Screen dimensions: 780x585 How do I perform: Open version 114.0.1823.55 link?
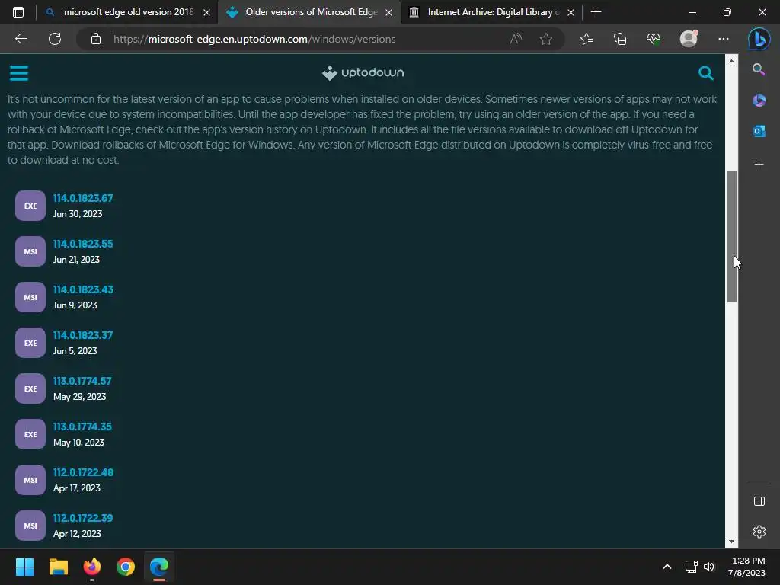(83, 244)
